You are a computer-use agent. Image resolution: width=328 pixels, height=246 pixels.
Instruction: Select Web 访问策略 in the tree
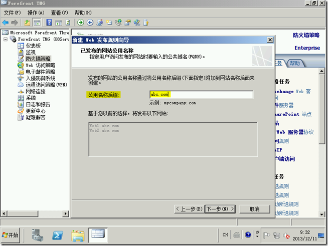tap(40, 65)
